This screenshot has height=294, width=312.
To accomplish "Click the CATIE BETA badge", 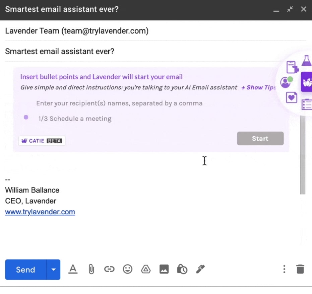I will click(42, 141).
